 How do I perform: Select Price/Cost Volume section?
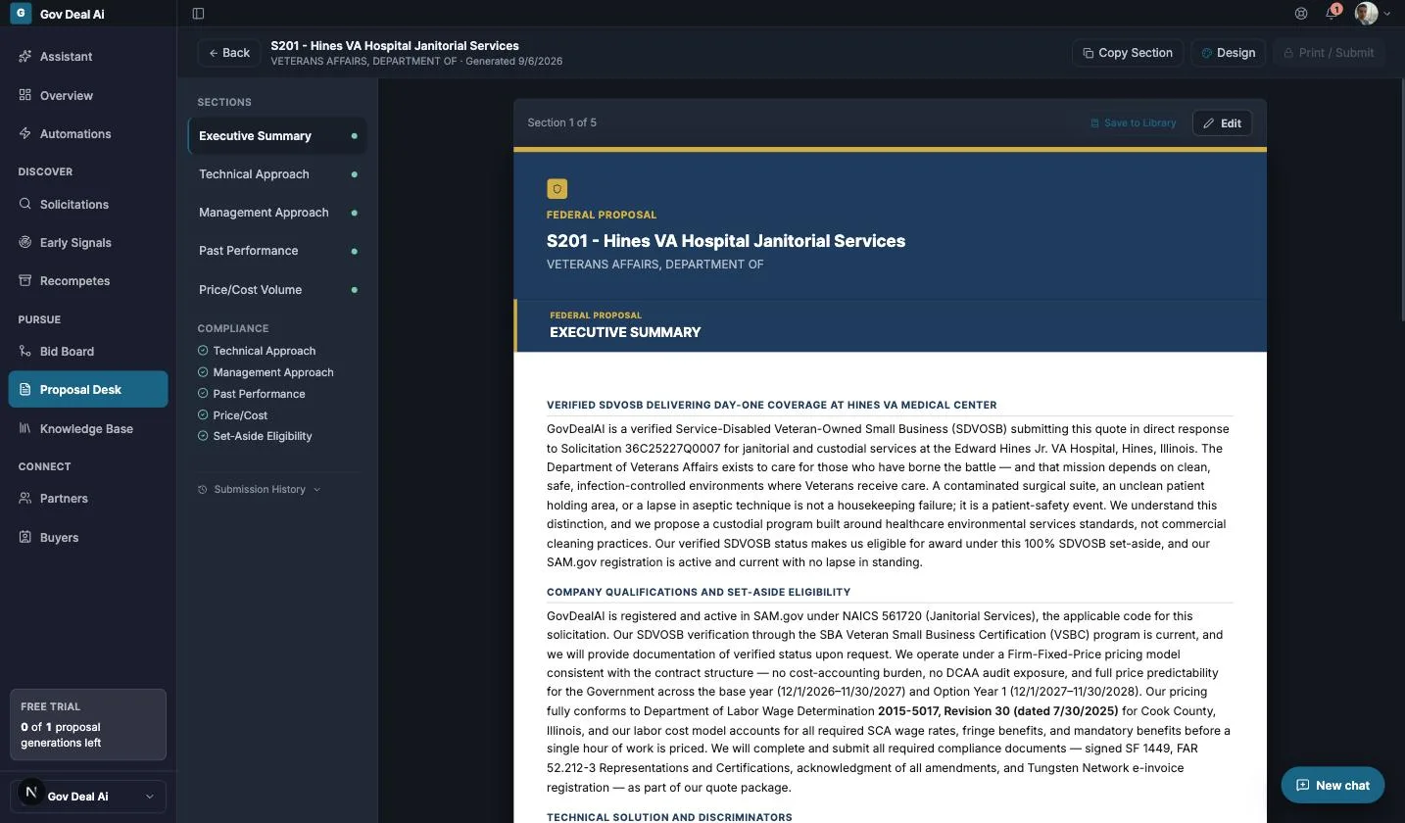[x=277, y=290]
